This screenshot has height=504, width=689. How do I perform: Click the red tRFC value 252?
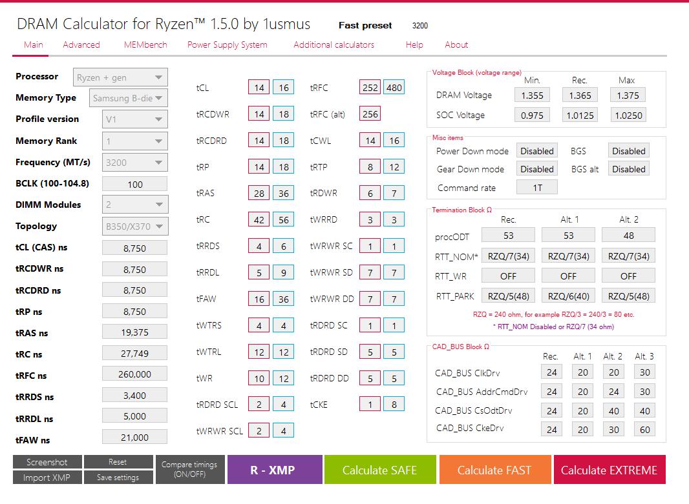coord(370,88)
